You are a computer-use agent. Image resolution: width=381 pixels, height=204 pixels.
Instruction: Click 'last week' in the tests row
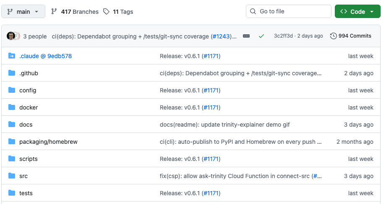(x=360, y=193)
